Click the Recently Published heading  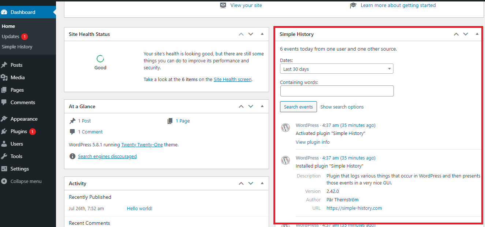point(90,197)
